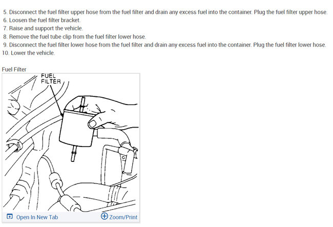333x227 pixels.
Task: Click the 'Fuel Filter' caption above the image
Action: click(14, 70)
